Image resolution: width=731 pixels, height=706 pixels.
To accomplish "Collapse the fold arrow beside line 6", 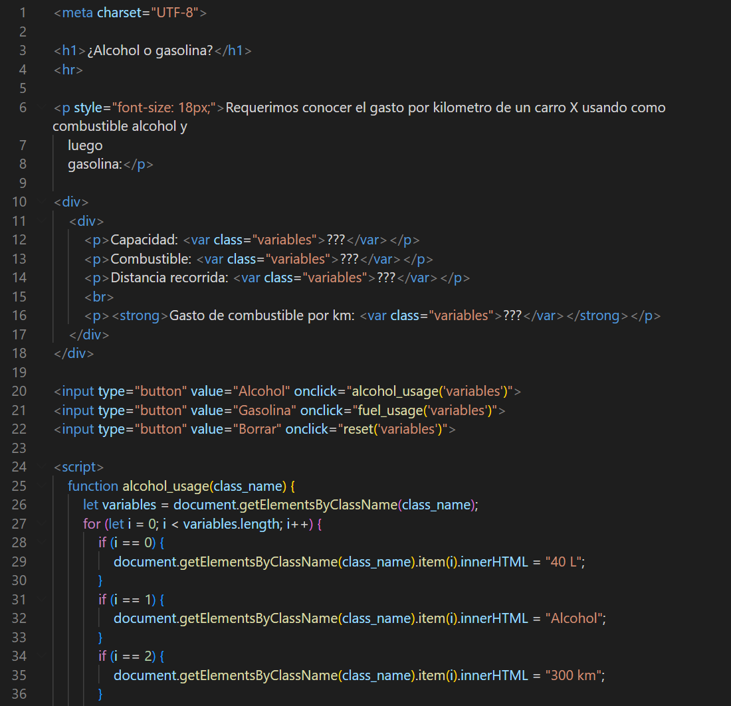I will point(43,108).
